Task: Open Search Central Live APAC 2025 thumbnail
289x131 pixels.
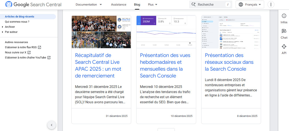Action: (x=101, y=32)
